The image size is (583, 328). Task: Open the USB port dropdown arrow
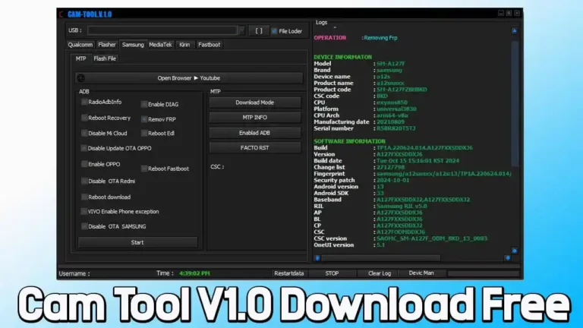[x=241, y=30]
